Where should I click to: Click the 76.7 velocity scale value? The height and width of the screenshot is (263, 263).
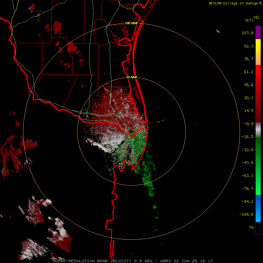pyautogui.click(x=249, y=59)
